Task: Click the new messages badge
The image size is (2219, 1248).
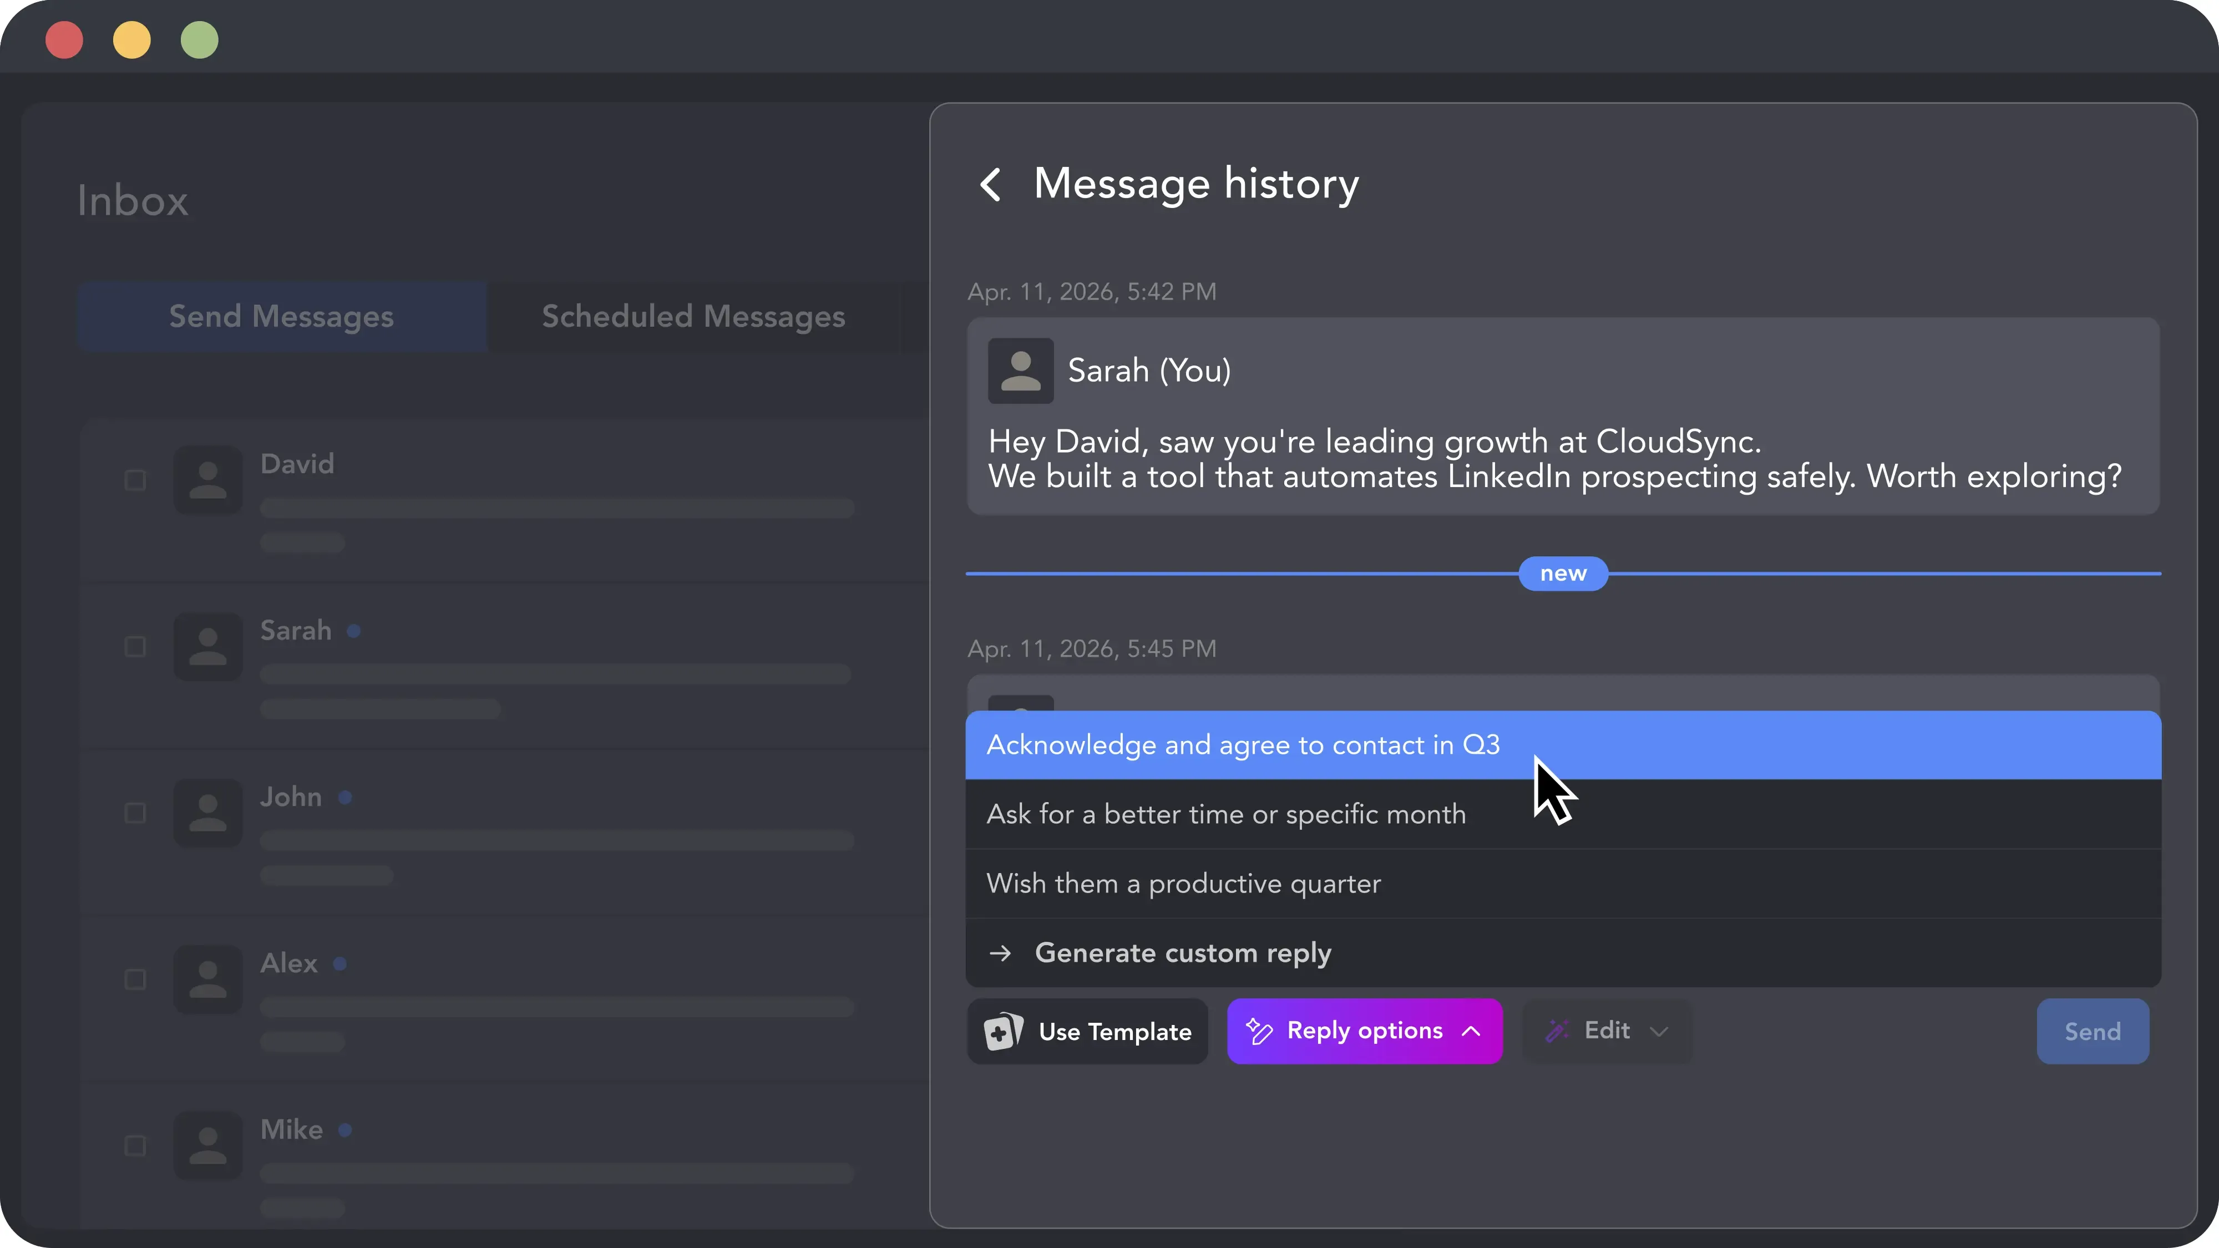Action: pos(1563,574)
